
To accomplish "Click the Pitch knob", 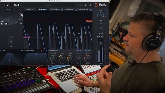I will 11,42.
